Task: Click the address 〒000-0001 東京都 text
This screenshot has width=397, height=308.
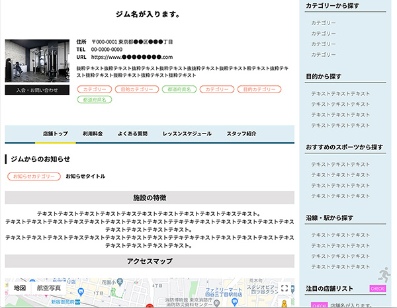Action: tap(132, 42)
